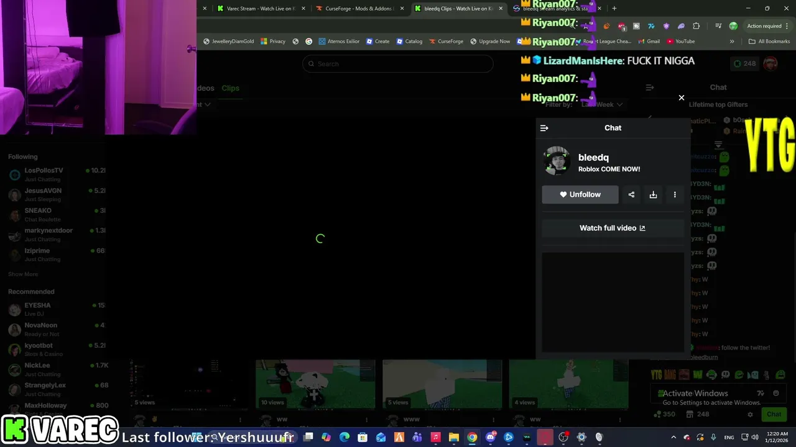
Task: Open the clip's three-dot more menu
Action: click(x=675, y=194)
